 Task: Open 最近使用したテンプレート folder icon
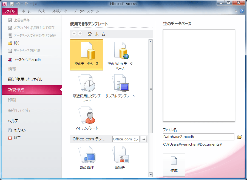pyautogui.click(x=86, y=88)
